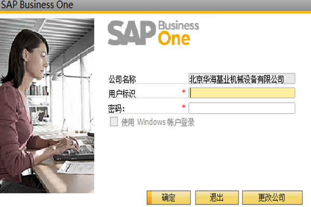The height and width of the screenshot is (207, 311).
Task: Click red asterisk beside 用户标识
Action: tap(183, 91)
